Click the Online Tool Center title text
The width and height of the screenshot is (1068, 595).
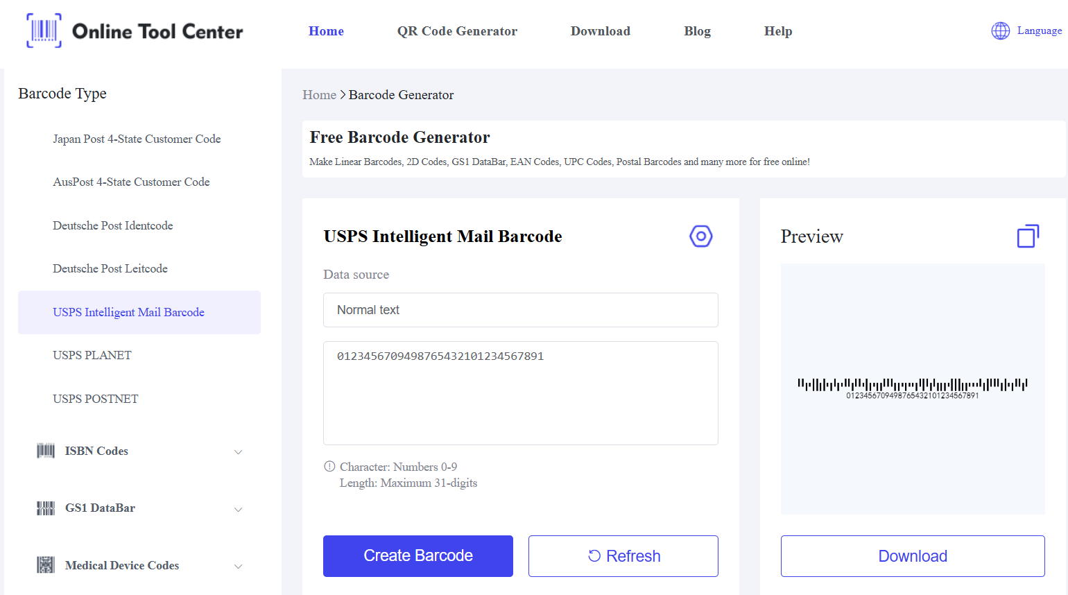click(157, 31)
